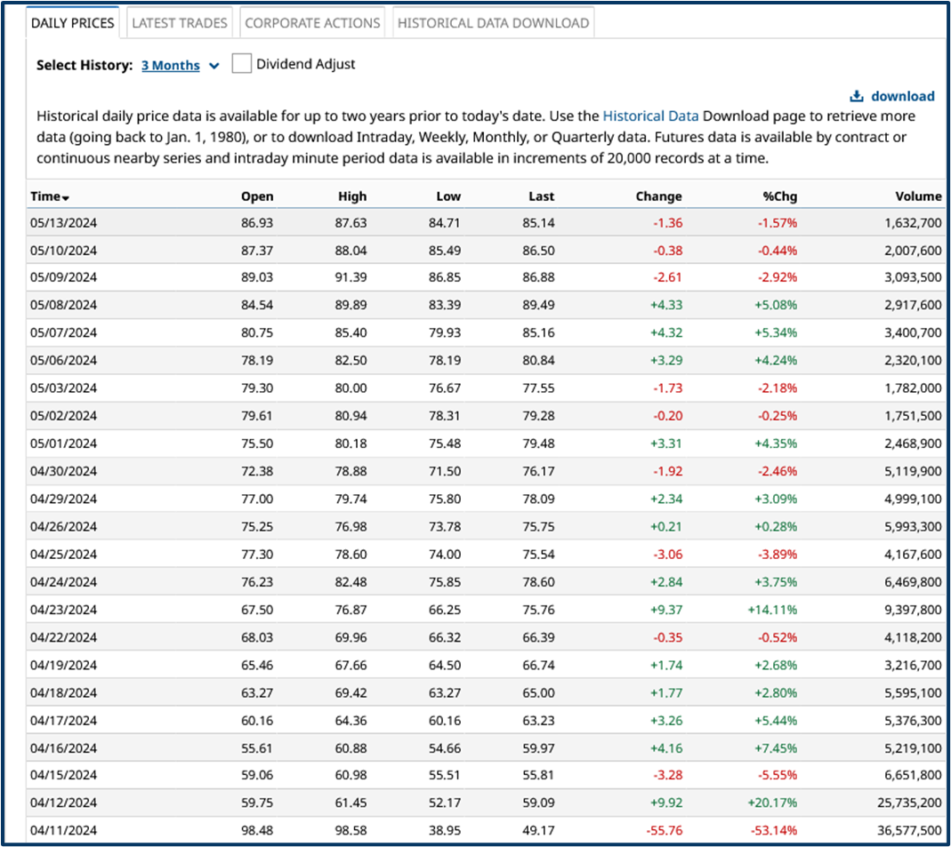Image resolution: width=951 pixels, height=847 pixels.
Task: Expand chevron beside 3 Months
Action: (x=214, y=65)
